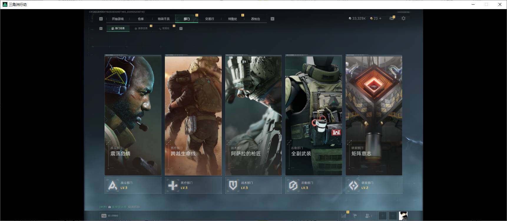The height and width of the screenshot is (221, 507).
Task: Click the logistics department hexagon emblem
Action: [x=293, y=185]
